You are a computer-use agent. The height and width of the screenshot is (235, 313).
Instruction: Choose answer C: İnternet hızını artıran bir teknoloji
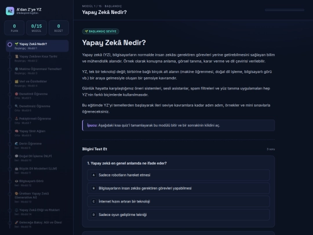(x=179, y=201)
